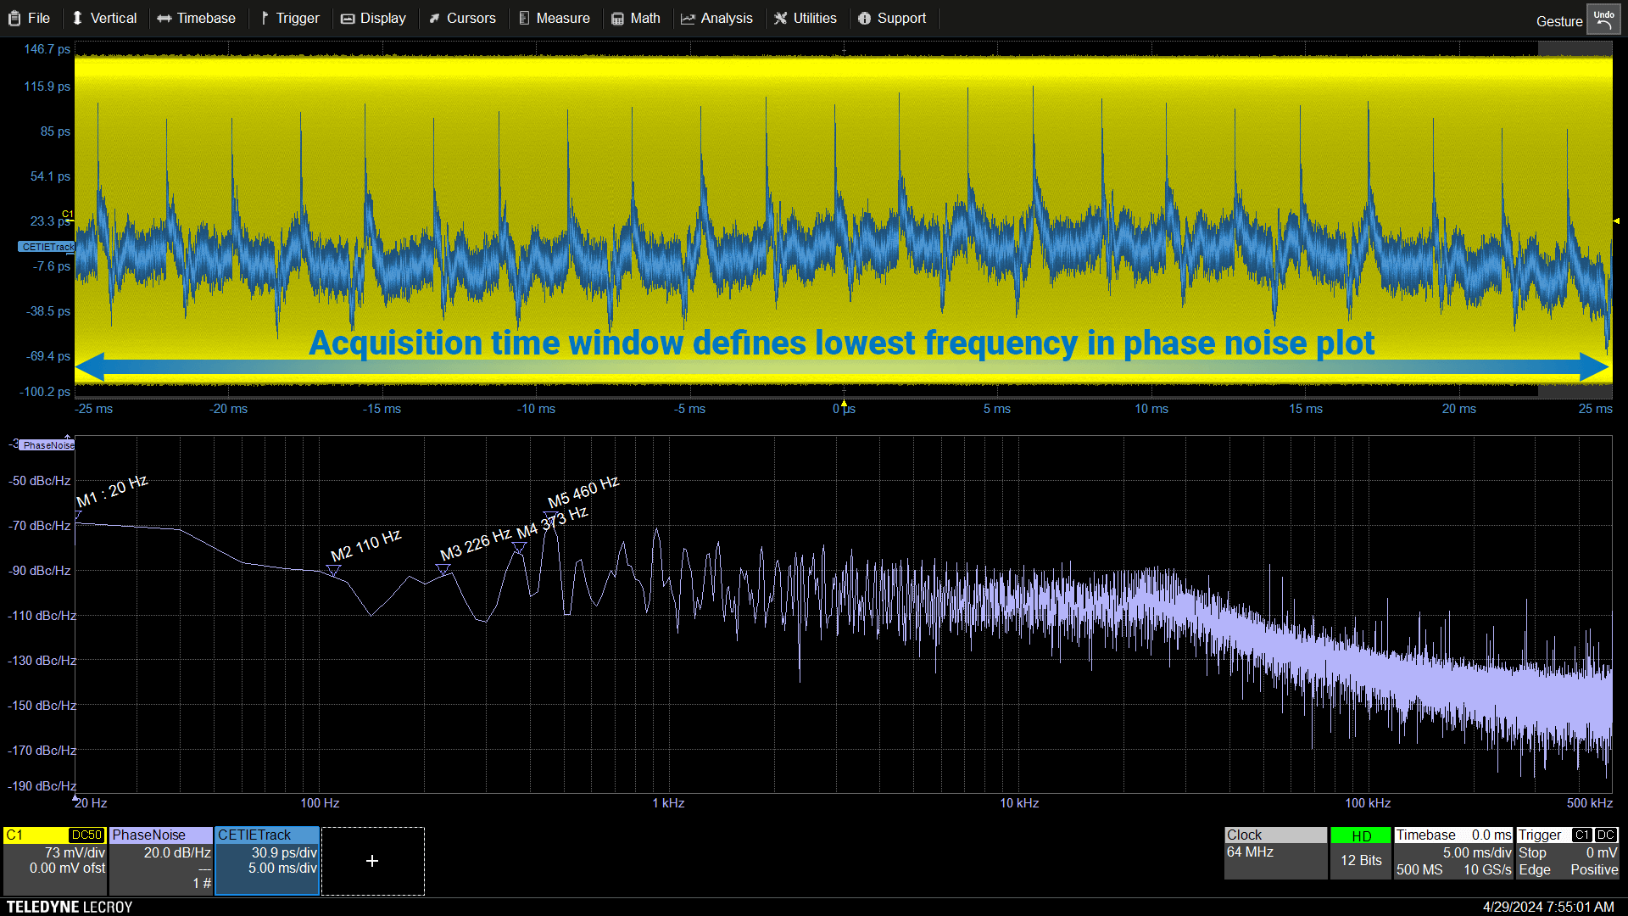Image resolution: width=1628 pixels, height=916 pixels.
Task: Click the M3 226 Hz marker triangle
Action: click(x=443, y=570)
